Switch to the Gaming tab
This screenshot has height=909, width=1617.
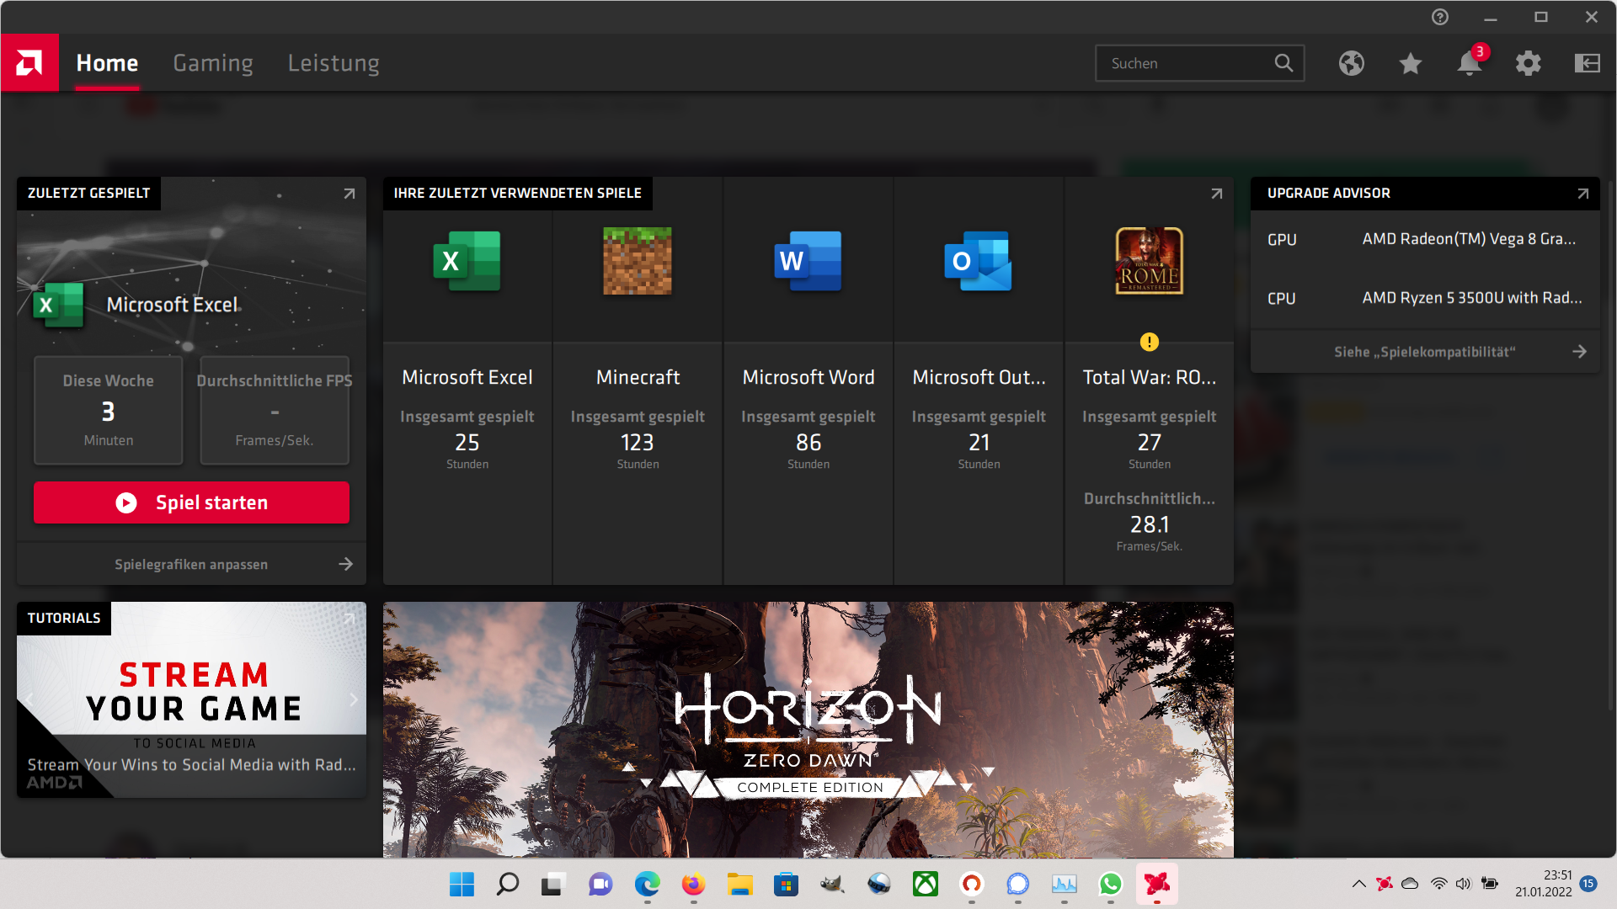click(213, 63)
